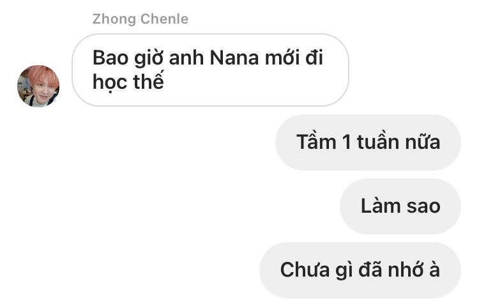Screen dimensions: 479x306
Task: Select the 'Chưa gì đã nhớ à' bubble
Action: point(360,270)
